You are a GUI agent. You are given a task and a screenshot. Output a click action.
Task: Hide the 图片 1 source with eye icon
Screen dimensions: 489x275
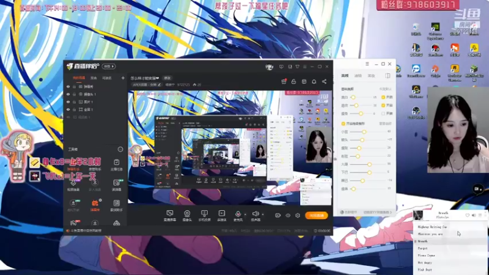(68, 102)
